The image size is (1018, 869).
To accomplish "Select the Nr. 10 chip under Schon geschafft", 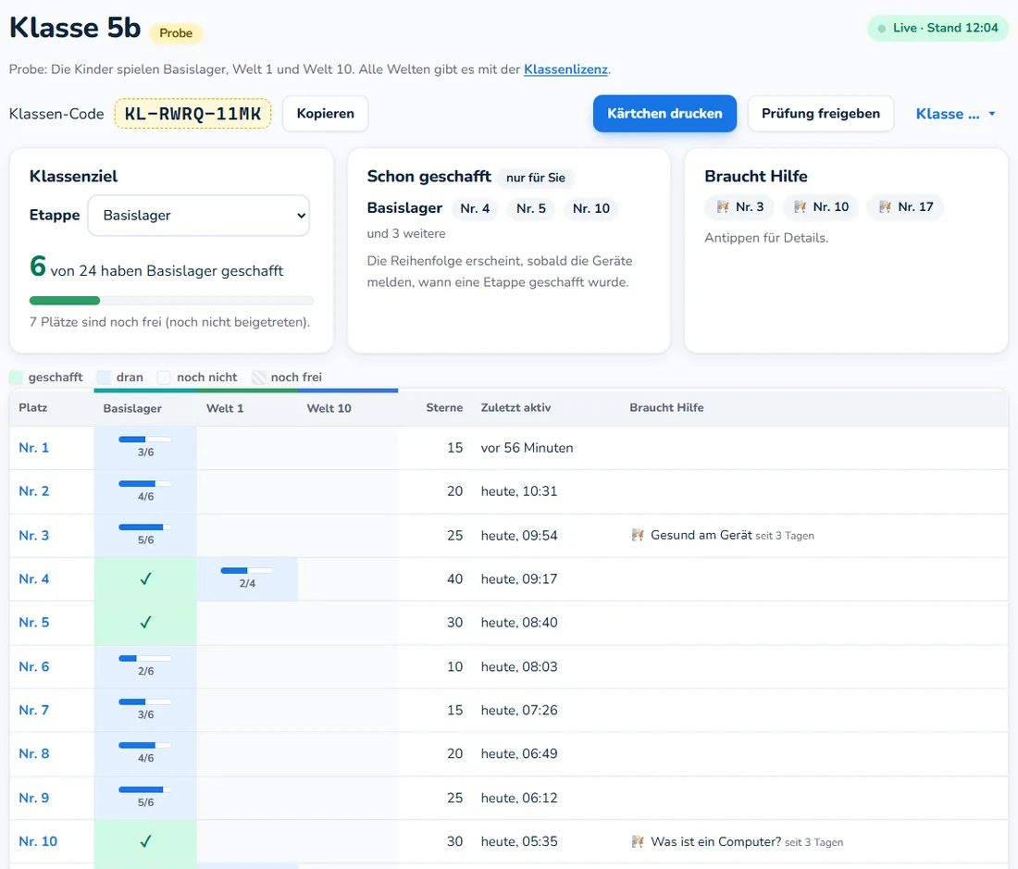I will (x=590, y=208).
